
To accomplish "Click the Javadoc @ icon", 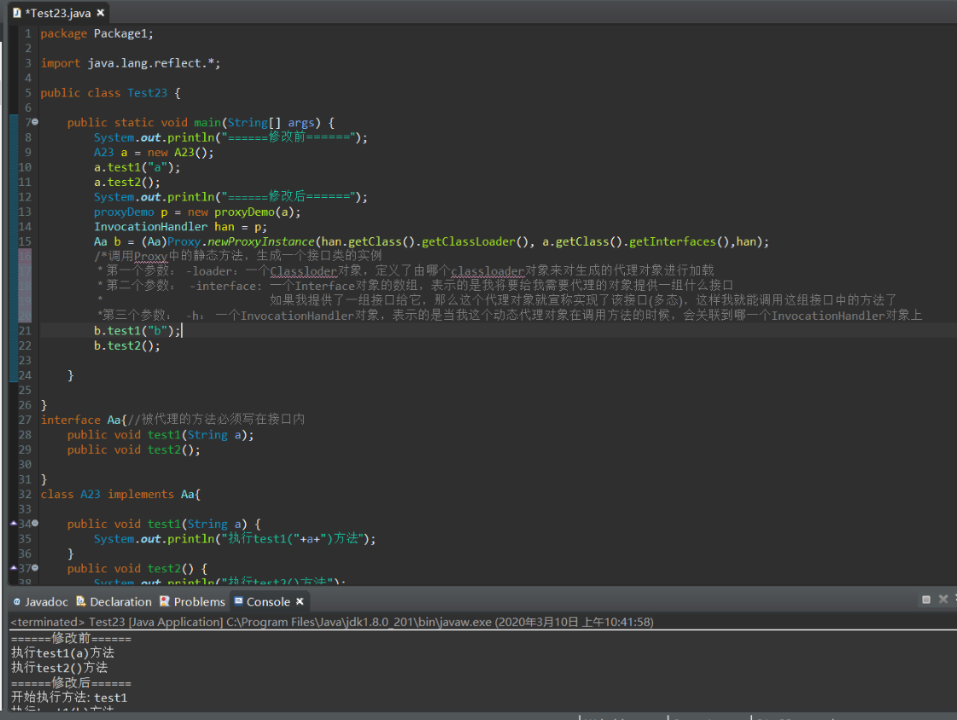I will 17,601.
